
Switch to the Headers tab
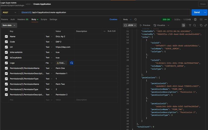click(23, 19)
